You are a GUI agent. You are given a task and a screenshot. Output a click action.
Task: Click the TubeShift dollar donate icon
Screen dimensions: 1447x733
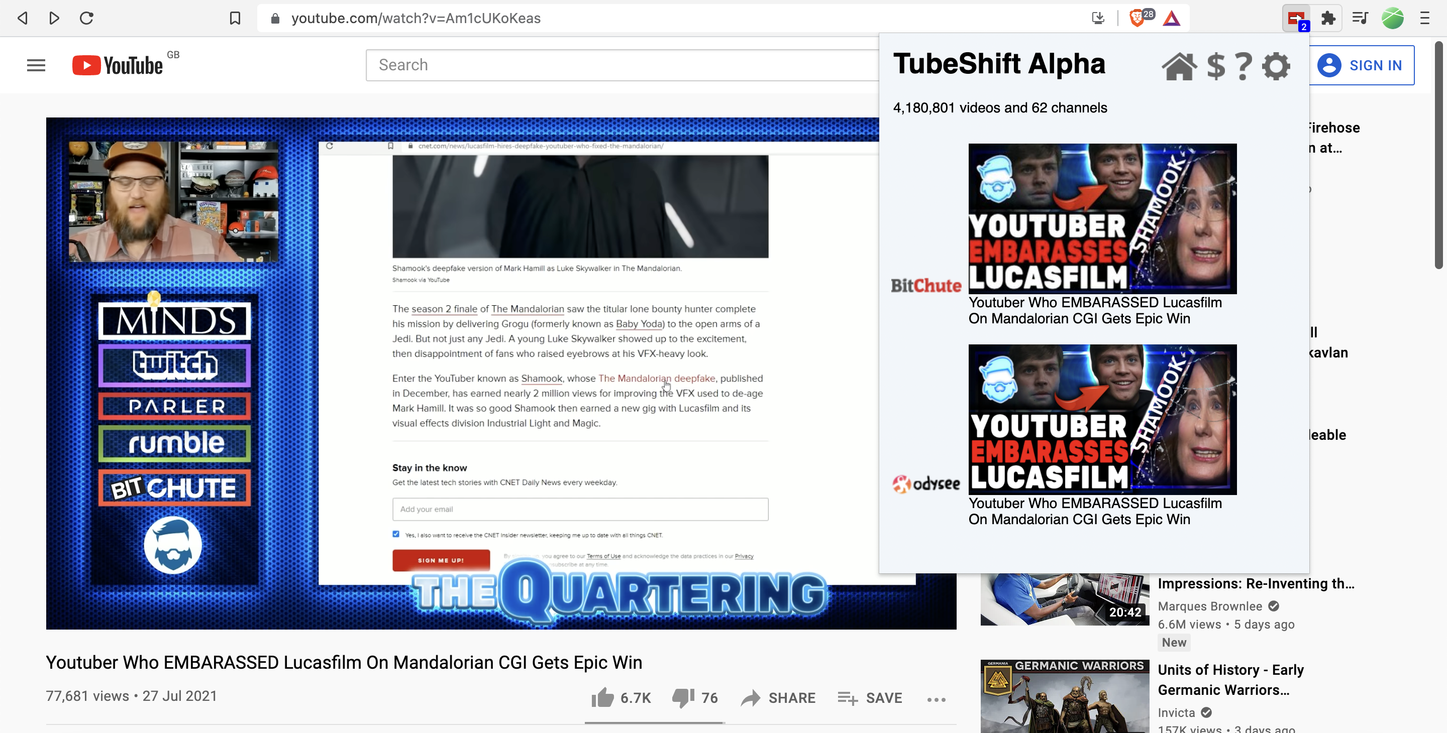click(1215, 67)
